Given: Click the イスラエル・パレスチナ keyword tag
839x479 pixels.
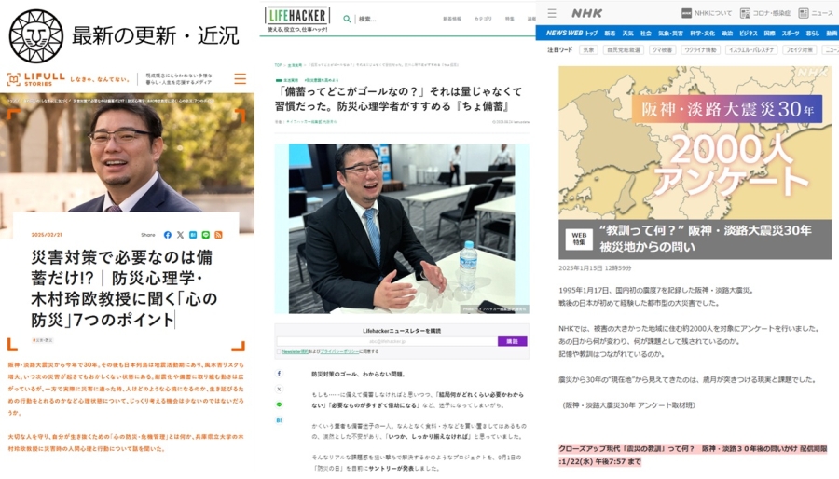Looking at the screenshot, I should coord(751,50).
